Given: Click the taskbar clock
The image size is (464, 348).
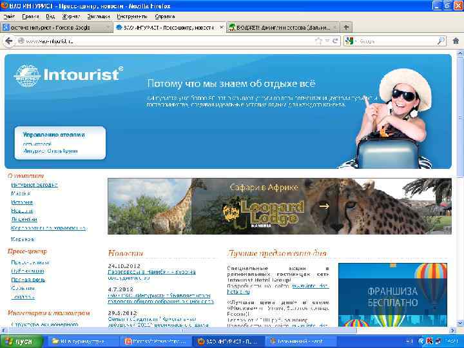Looking at the screenshot, I should 453,342.
